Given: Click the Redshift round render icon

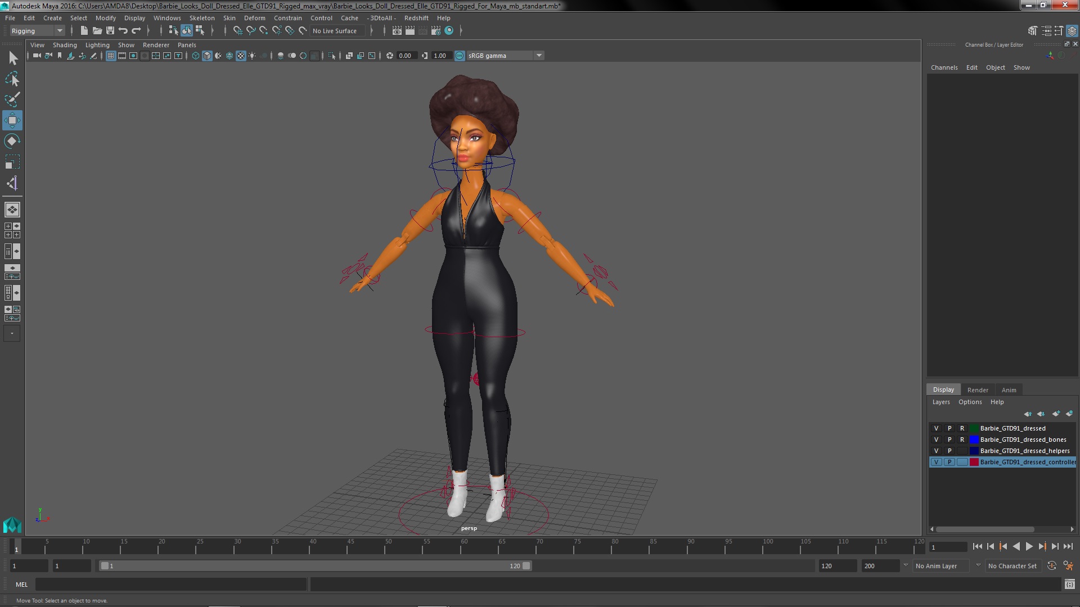Looking at the screenshot, I should [x=449, y=30].
